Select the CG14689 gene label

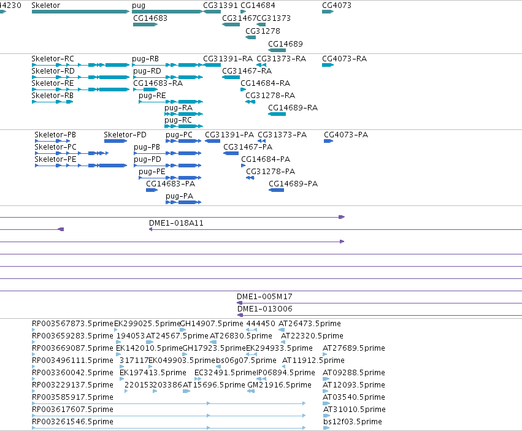pyautogui.click(x=285, y=44)
